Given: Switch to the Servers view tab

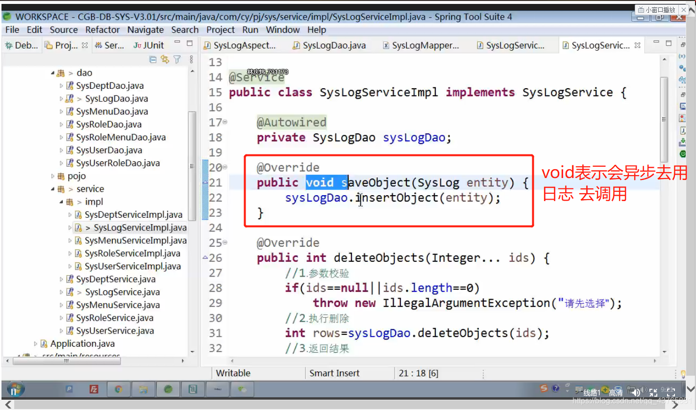Looking at the screenshot, I should click(110, 45).
